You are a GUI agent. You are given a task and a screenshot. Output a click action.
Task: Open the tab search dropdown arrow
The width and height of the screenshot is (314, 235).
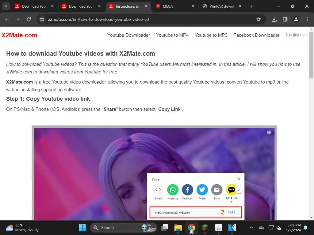pyautogui.click(x=6, y=6)
